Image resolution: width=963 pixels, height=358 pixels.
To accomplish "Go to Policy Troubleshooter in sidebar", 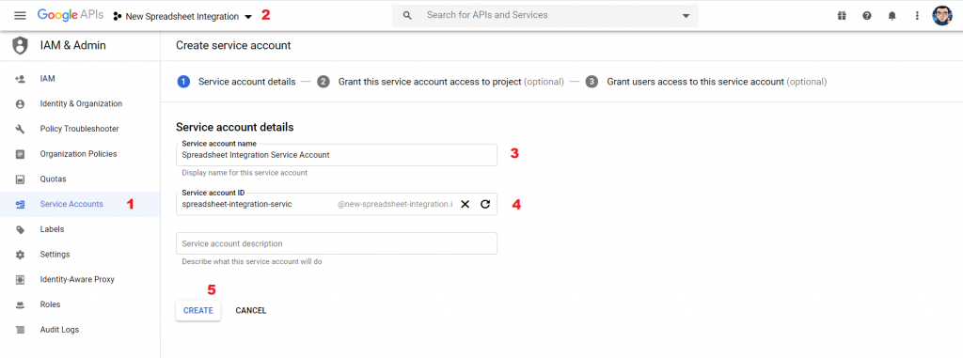I will (80, 129).
